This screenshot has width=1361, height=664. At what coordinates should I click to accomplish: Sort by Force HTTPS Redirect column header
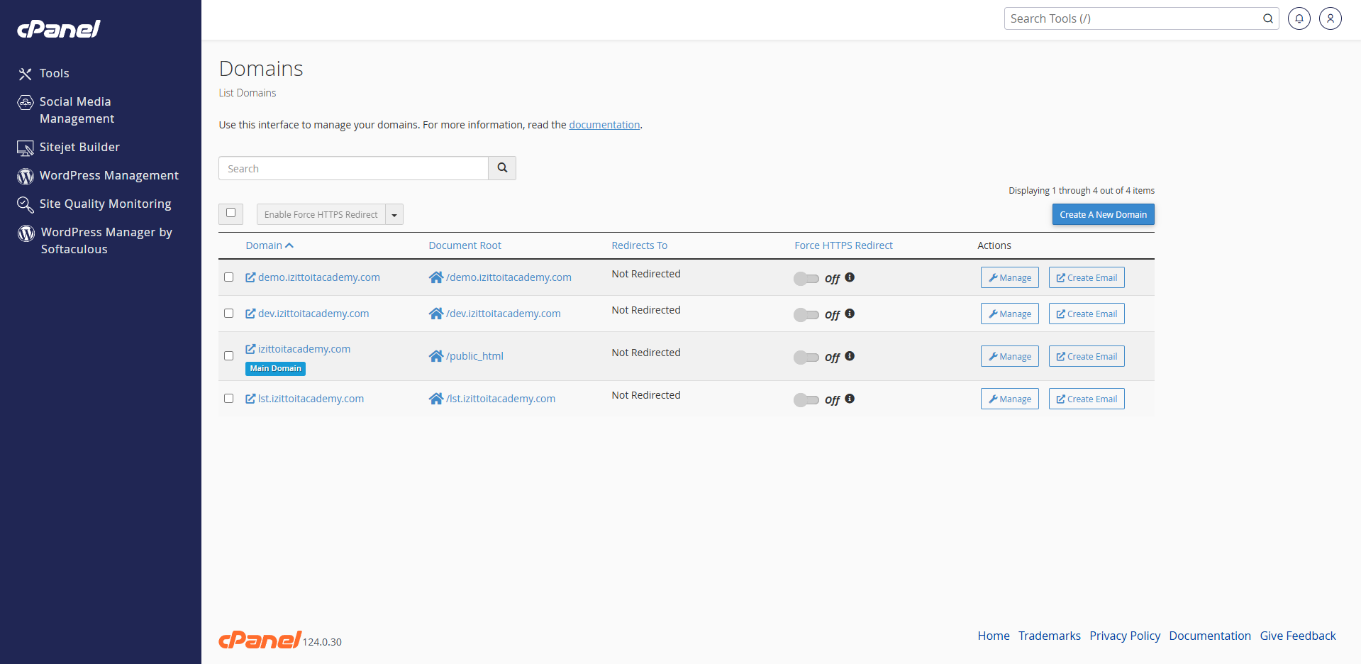pyautogui.click(x=843, y=245)
